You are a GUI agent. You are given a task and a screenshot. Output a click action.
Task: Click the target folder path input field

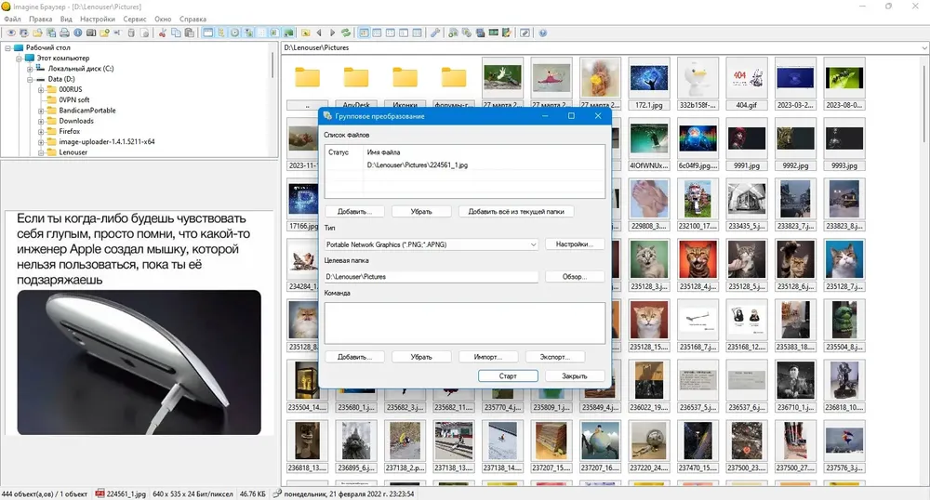[432, 277]
